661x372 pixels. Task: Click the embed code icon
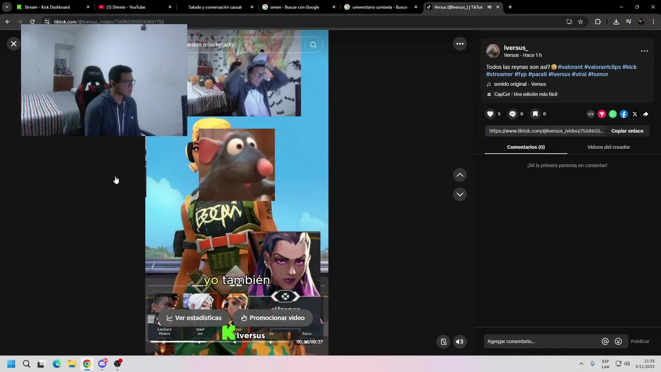click(x=591, y=114)
